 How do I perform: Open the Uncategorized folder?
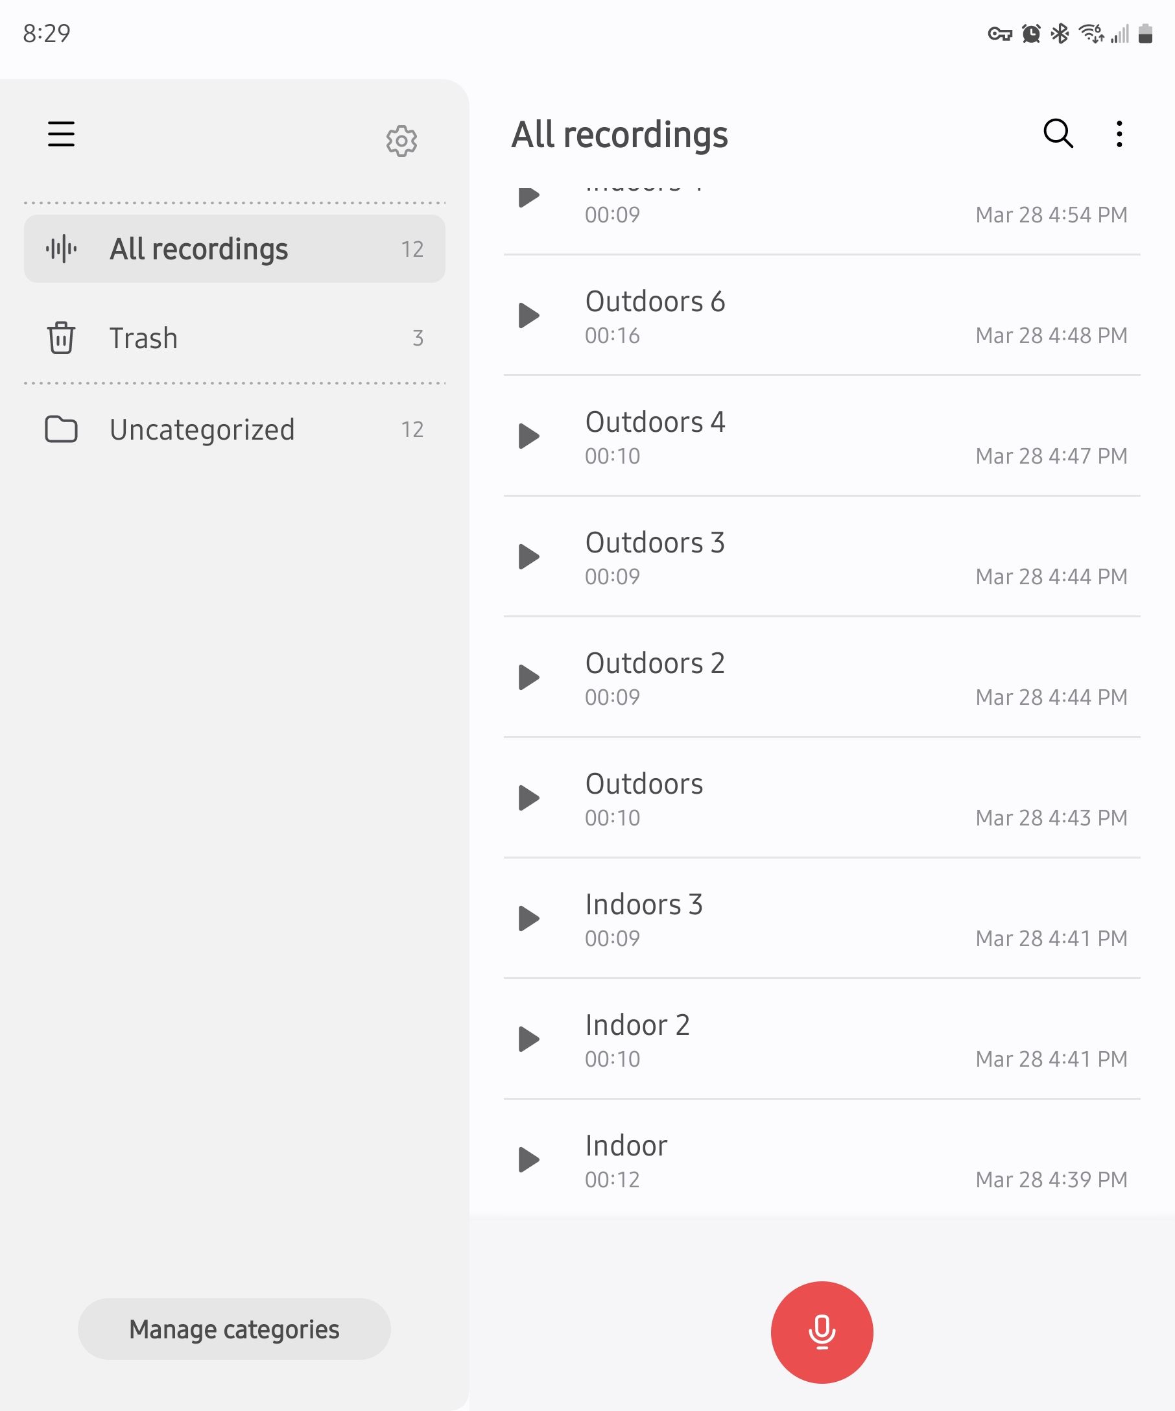click(x=235, y=429)
